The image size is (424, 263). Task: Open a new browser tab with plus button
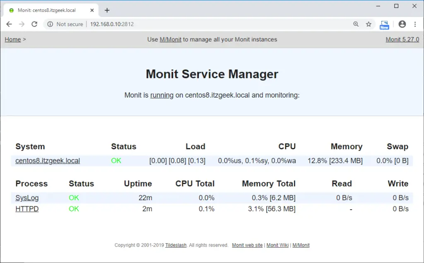[107, 10]
